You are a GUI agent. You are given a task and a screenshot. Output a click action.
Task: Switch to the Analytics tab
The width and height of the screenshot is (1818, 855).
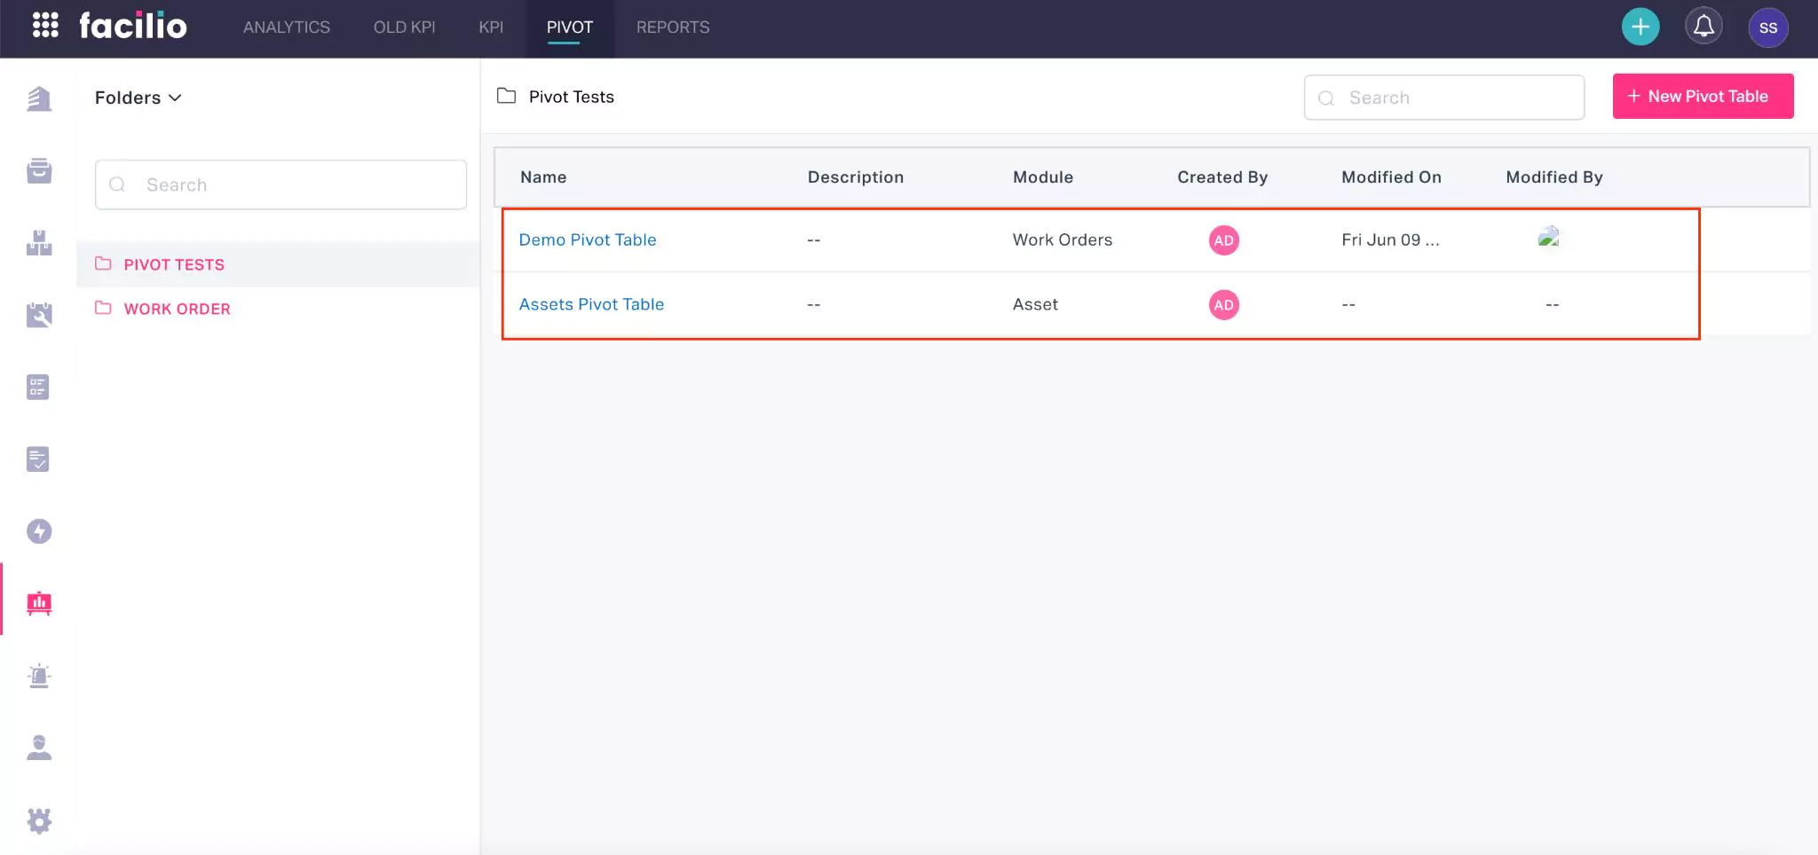[286, 27]
